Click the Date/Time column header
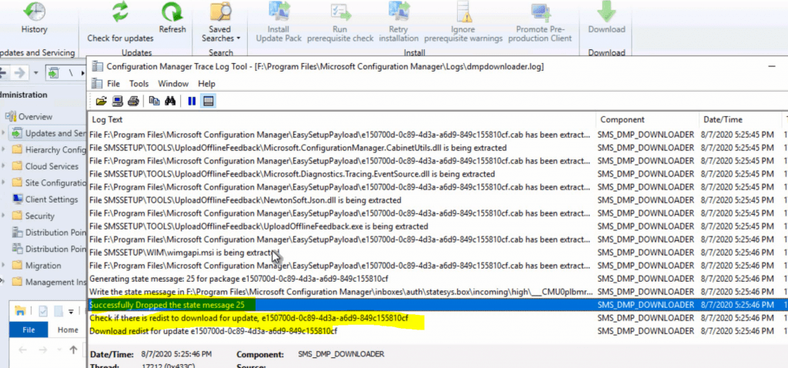788x368 pixels. [x=740, y=119]
